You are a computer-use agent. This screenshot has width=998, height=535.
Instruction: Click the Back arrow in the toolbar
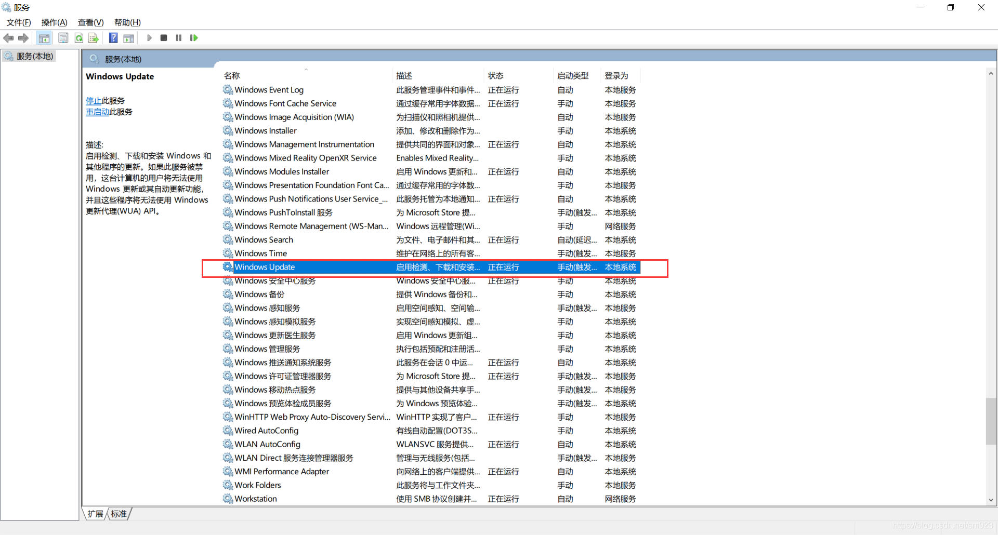coord(8,38)
